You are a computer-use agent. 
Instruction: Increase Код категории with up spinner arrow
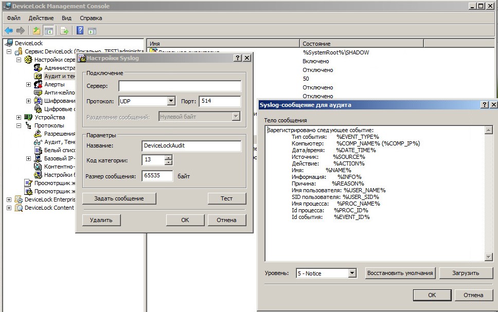tap(168, 157)
